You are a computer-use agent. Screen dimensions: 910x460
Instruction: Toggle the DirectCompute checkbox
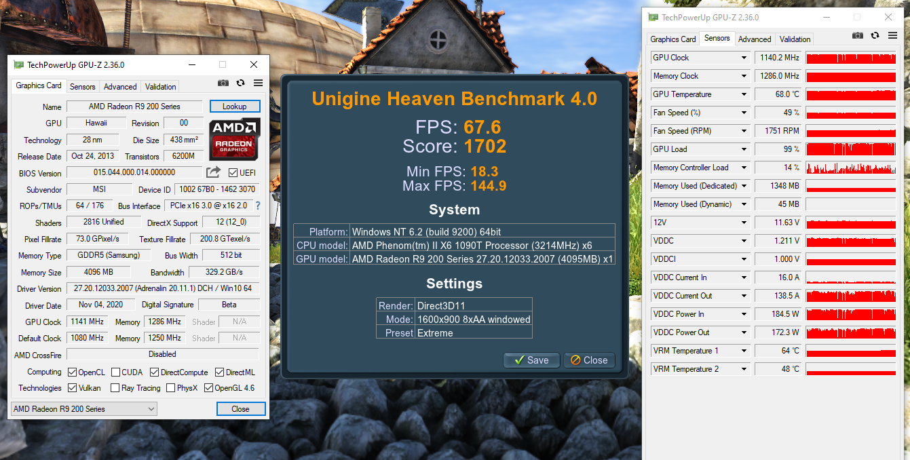[155, 372]
